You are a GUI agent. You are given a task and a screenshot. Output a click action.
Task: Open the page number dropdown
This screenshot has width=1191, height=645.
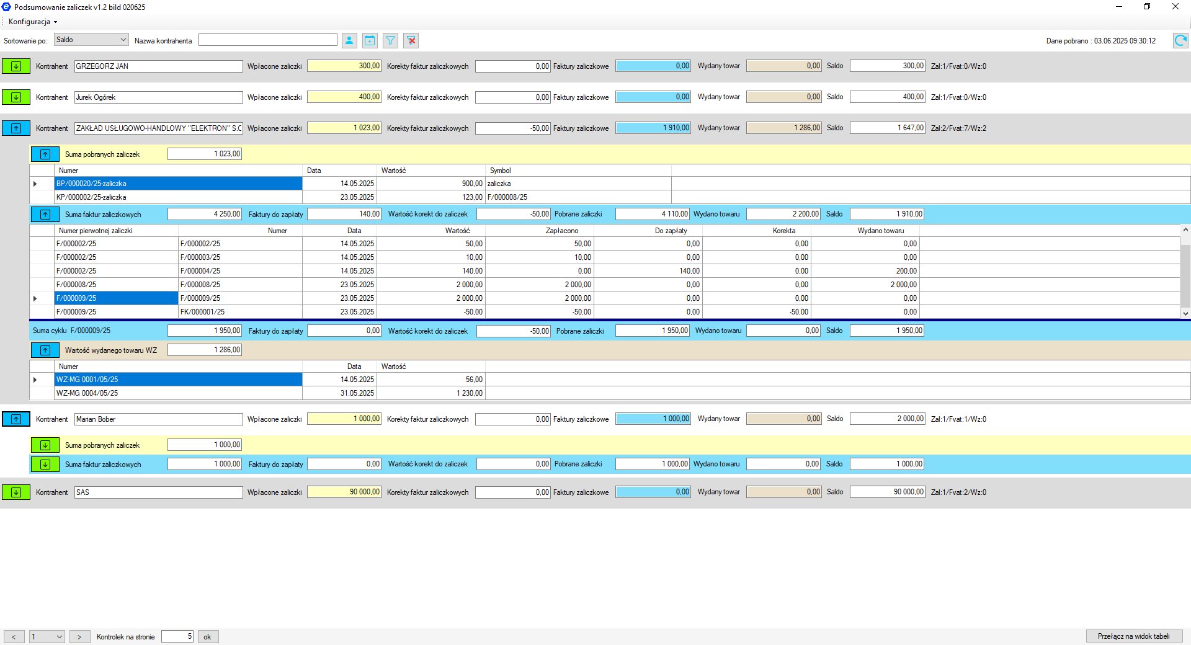tap(47, 637)
